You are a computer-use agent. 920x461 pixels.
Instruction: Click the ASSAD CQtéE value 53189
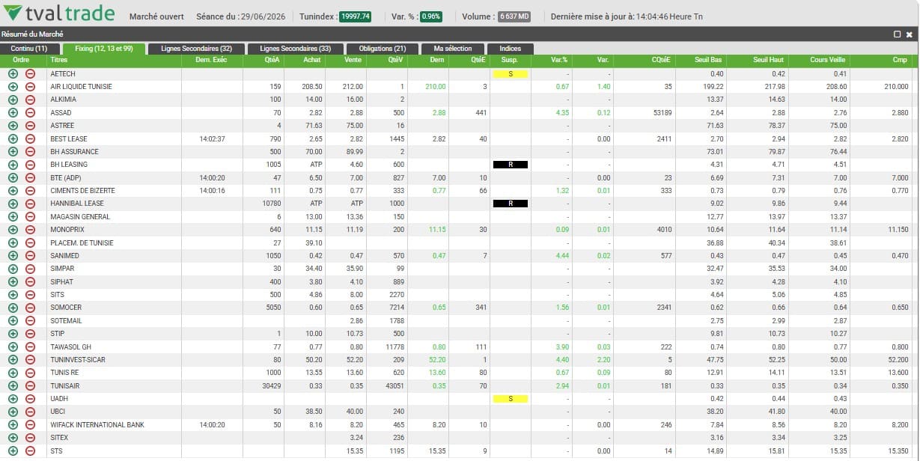tap(662, 112)
